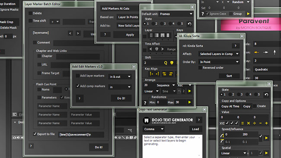Screen dimensions: 281x158
Task: Tick the Chapter checkbox
Action: (39, 56)
